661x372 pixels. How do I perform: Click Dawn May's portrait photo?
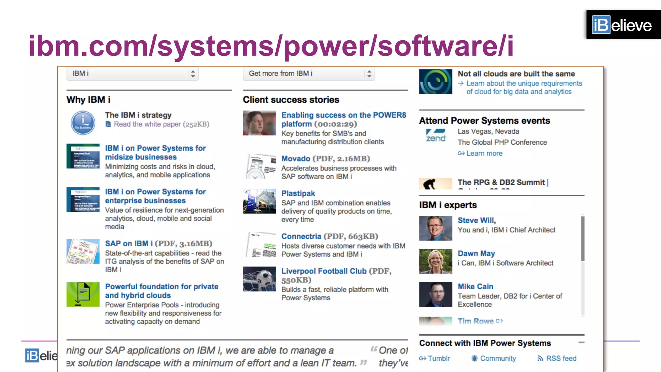pos(436,261)
